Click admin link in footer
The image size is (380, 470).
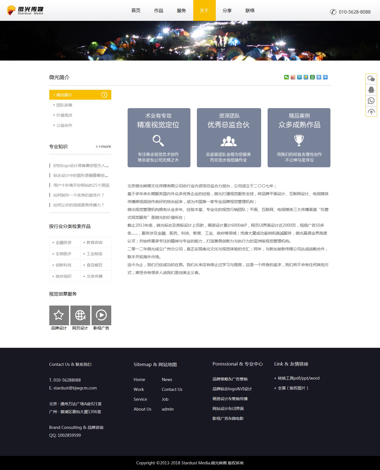[x=168, y=409]
